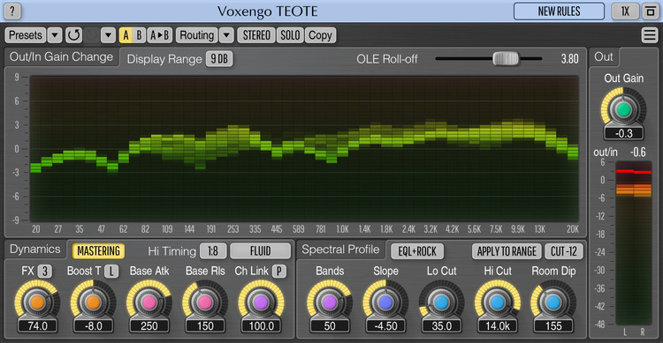Click the out/in meter reading -0.6

tap(637, 152)
